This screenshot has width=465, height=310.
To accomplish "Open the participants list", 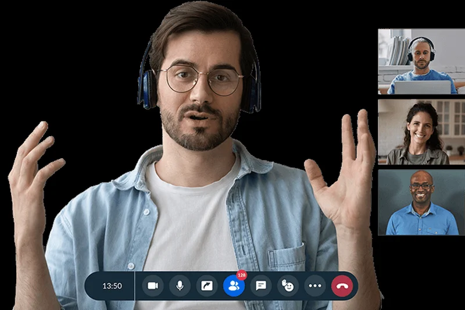I will 234,286.
